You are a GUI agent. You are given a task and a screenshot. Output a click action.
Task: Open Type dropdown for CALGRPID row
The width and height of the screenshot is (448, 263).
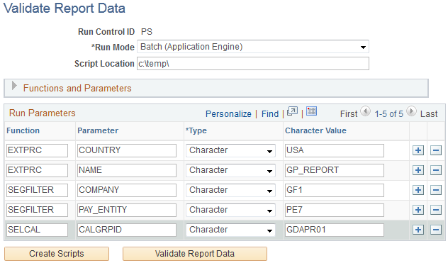pyautogui.click(x=230, y=230)
